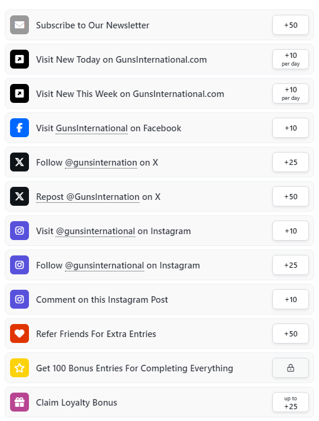Expand Visit New Today on GunsInternational.com
Image resolution: width=319 pixels, height=421 pixels.
(x=159, y=59)
